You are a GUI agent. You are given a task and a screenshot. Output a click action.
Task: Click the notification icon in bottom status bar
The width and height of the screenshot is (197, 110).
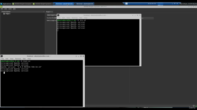(x=194, y=106)
